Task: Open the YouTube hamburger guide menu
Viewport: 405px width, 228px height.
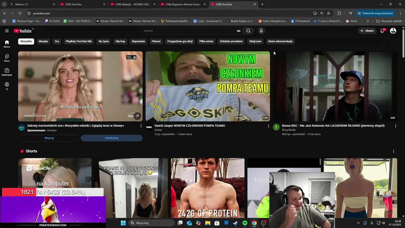Action: click(x=7, y=31)
